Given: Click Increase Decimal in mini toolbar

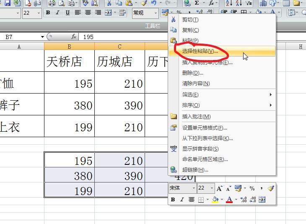Looking at the screenshot, I should (244, 200).
